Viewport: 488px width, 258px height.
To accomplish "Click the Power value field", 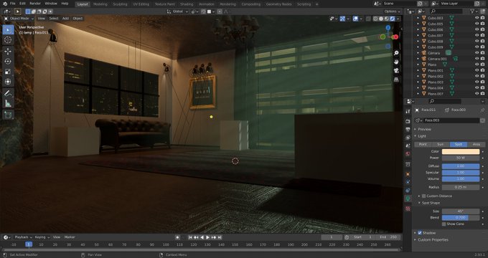I will (x=461, y=158).
